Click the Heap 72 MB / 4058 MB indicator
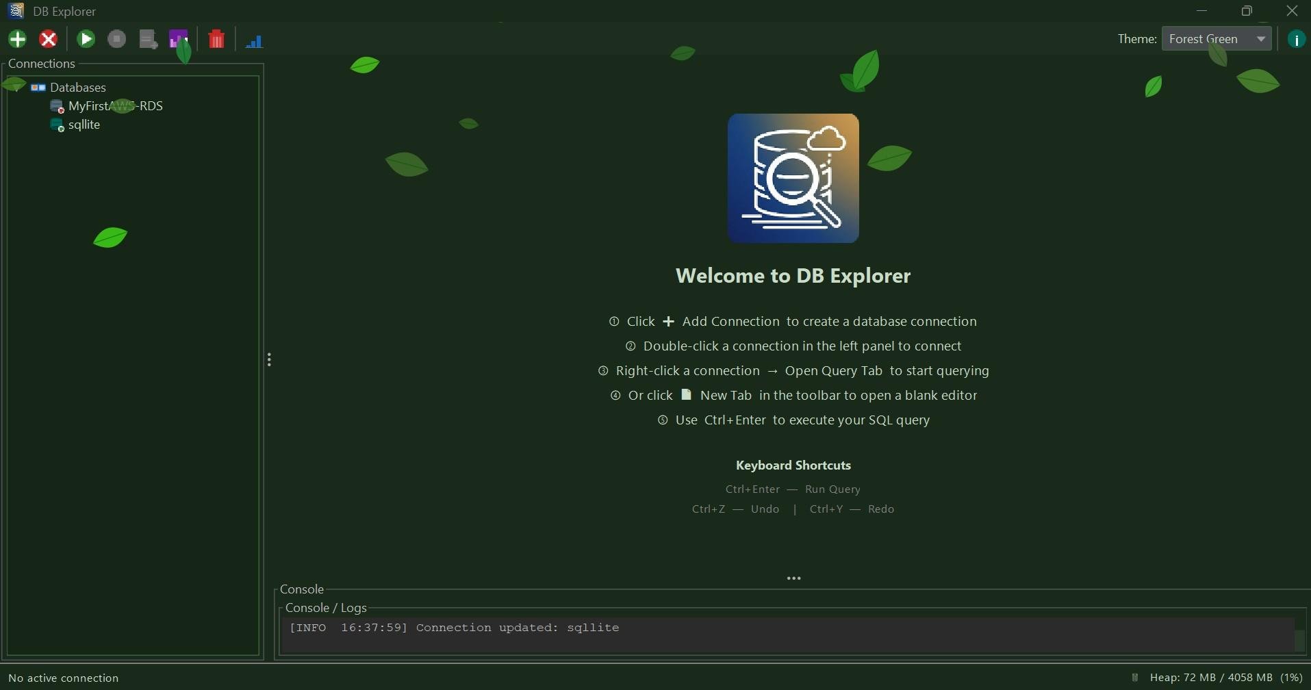Viewport: 1311px width, 690px height. coord(1227,678)
